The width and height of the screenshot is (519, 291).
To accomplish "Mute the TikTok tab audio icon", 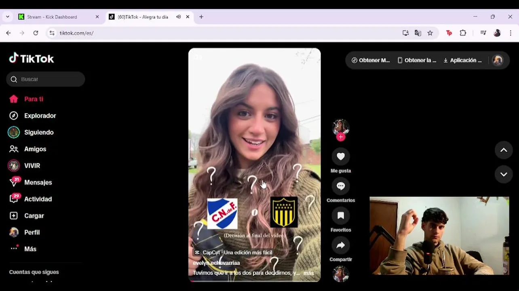I will 178,17.
